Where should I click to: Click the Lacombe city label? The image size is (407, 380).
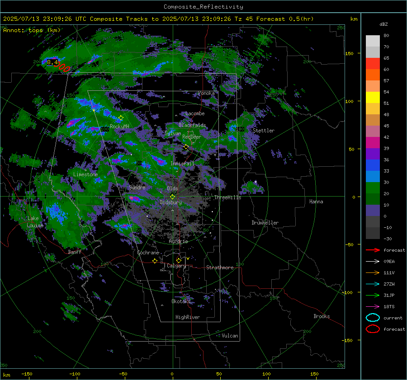click(195, 113)
